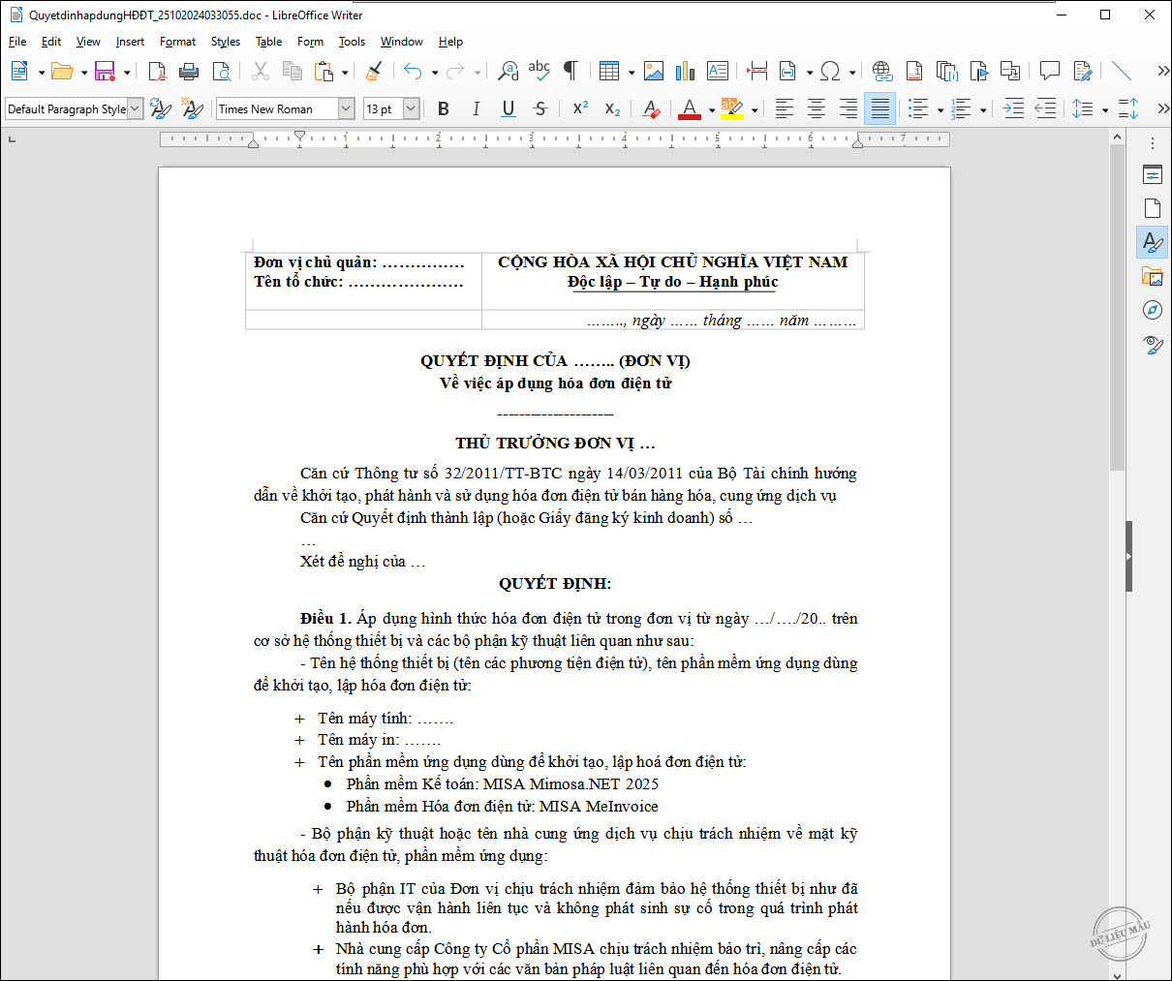The width and height of the screenshot is (1172, 981).
Task: Click the New document icon
Action: point(19,71)
